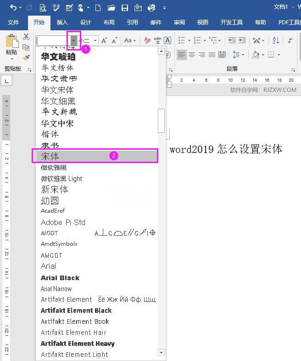Select 幼圆 font in the list
The image size is (301, 361).
click(x=97, y=201)
